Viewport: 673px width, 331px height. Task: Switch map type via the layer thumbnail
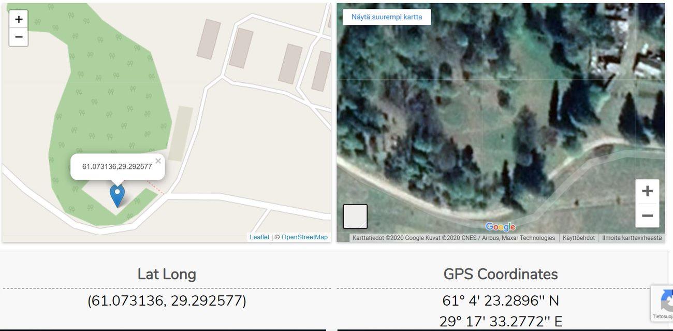pos(355,217)
